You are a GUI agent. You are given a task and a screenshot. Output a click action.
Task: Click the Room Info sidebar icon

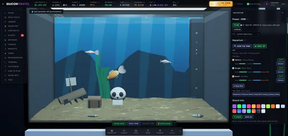tap(5, 75)
